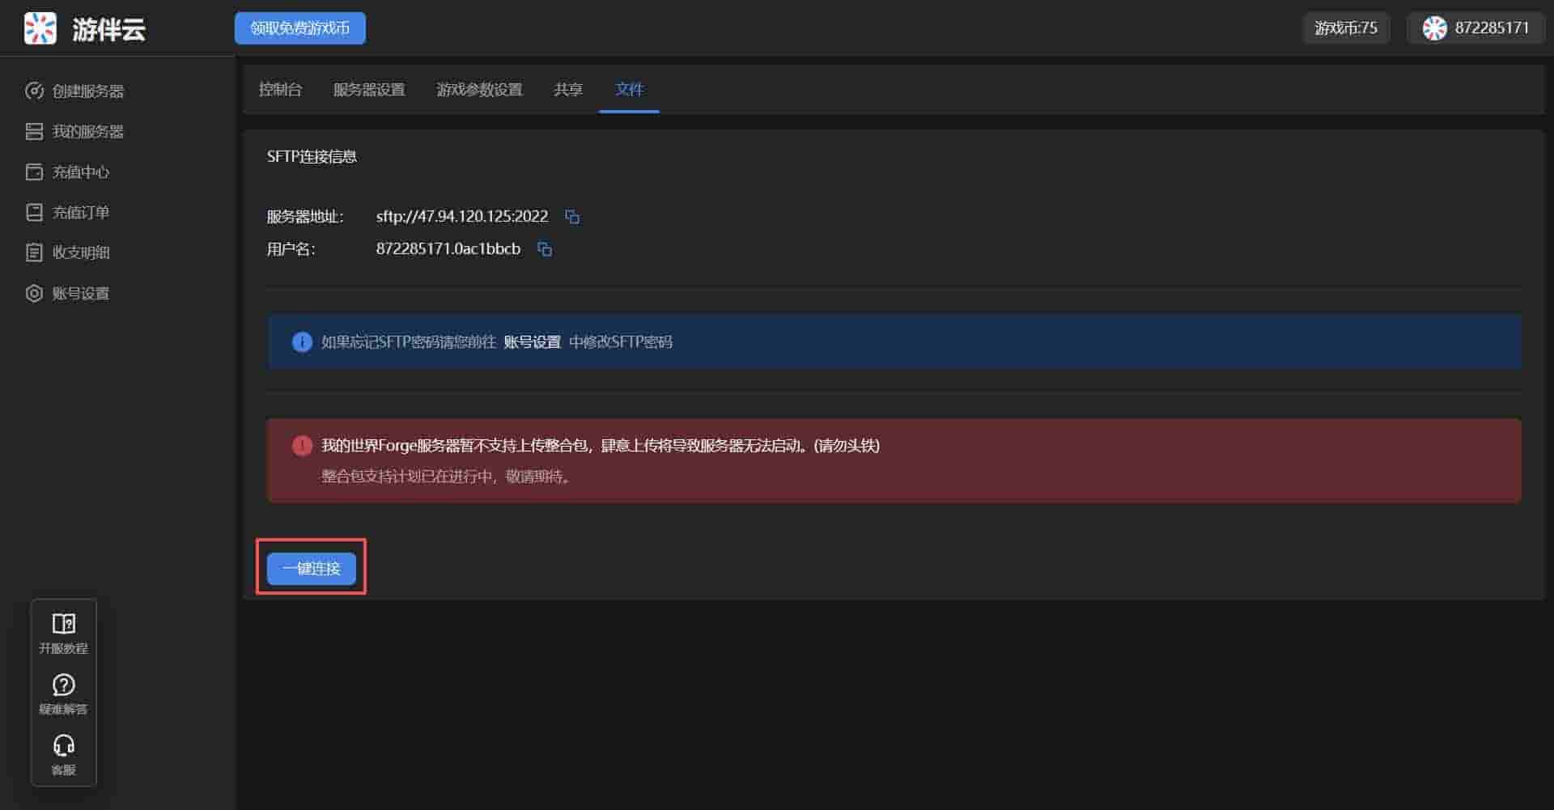The height and width of the screenshot is (810, 1554).
Task: Click the 创建服务器 sidebar icon
Action: (x=34, y=91)
